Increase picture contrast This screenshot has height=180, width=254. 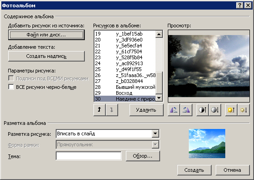202,110
